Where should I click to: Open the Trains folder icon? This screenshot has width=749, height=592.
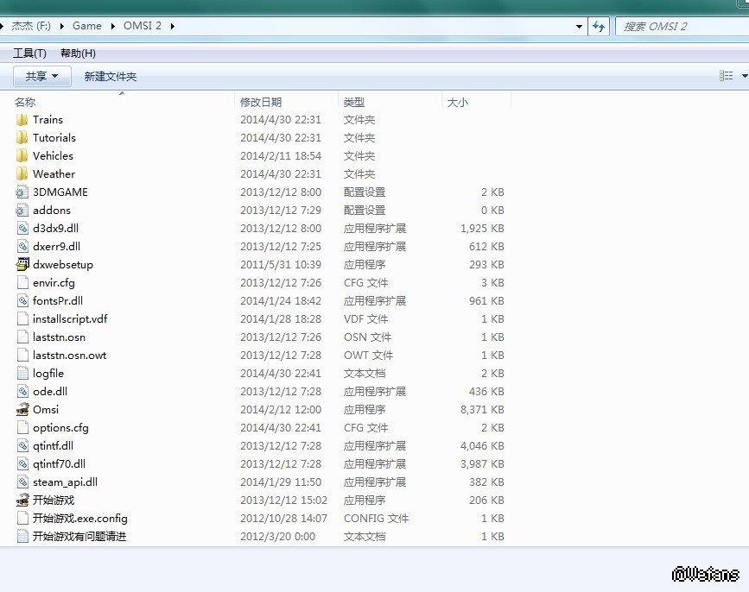click(22, 120)
